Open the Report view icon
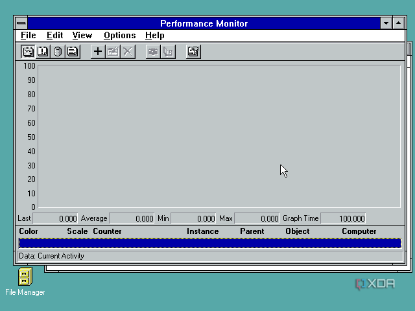The width and height of the screenshot is (415, 311). click(x=73, y=52)
